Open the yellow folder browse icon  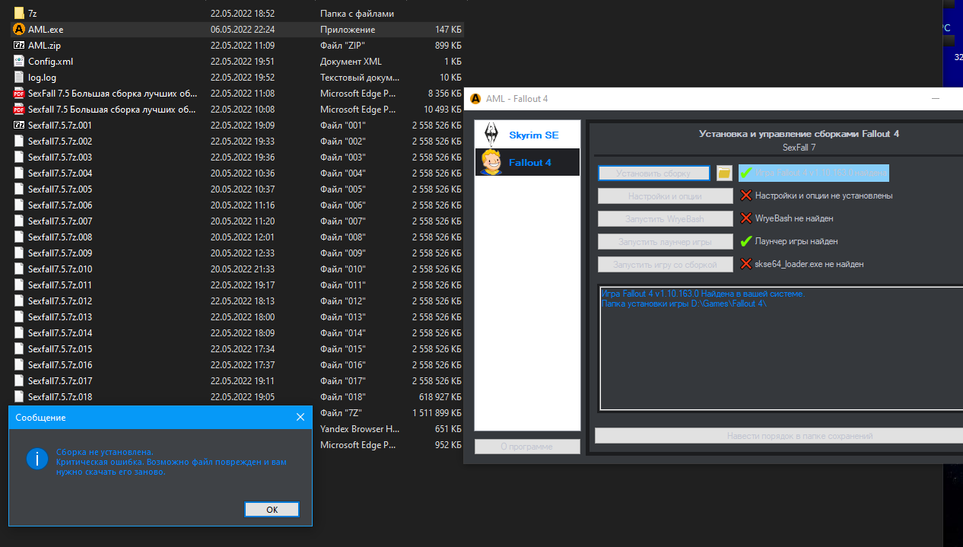click(x=724, y=173)
